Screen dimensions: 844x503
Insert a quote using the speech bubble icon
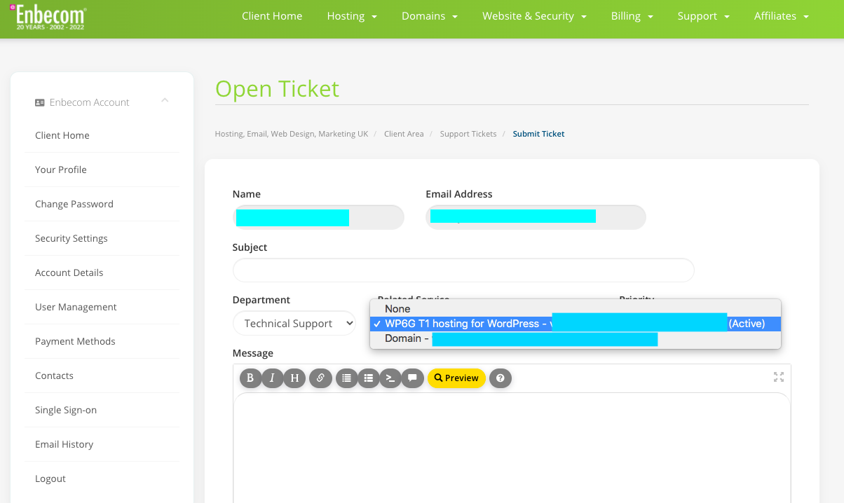[x=412, y=378]
